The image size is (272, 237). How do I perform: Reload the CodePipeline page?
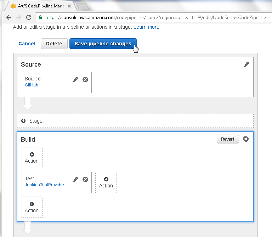(x=29, y=17)
